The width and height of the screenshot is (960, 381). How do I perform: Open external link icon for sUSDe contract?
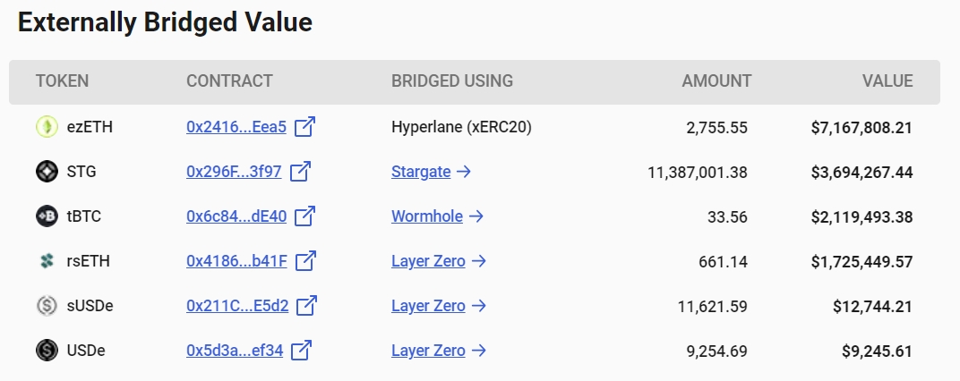pyautogui.click(x=307, y=305)
